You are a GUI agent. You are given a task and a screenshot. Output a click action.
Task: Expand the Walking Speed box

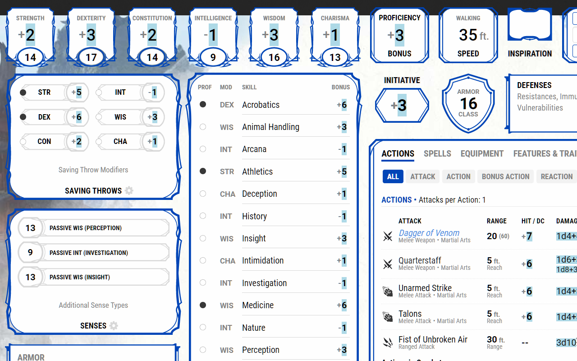[468, 35]
